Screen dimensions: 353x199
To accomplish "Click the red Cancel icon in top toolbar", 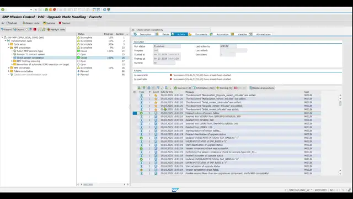I will (55, 10).
